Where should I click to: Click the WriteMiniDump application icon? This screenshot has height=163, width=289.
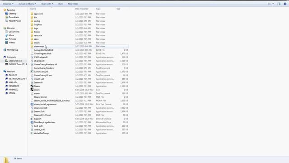click(x=32, y=133)
